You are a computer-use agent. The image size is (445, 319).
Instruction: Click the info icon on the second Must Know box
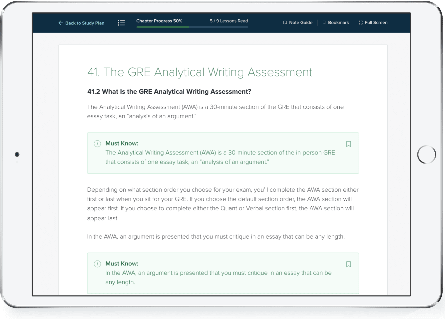[x=97, y=264]
